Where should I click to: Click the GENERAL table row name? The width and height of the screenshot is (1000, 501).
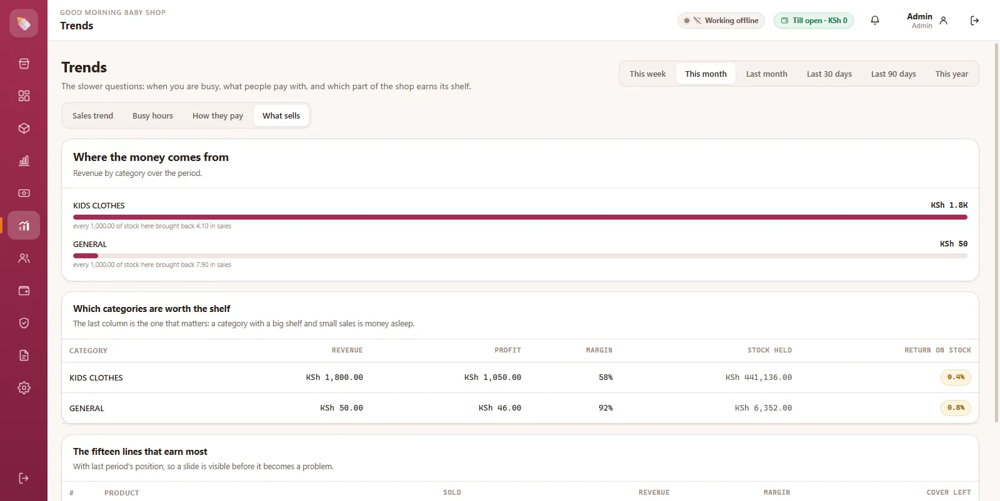87,408
